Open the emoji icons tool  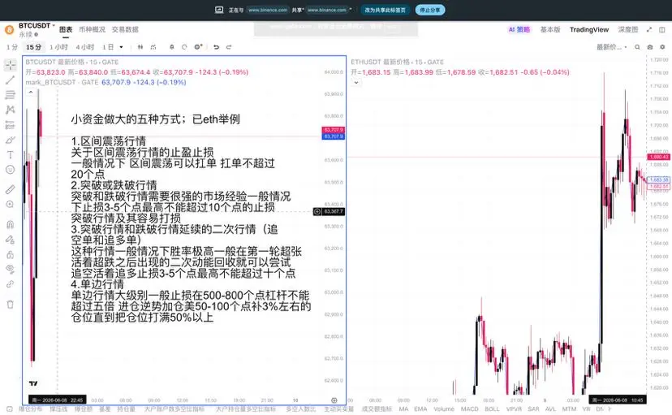pyautogui.click(x=11, y=170)
